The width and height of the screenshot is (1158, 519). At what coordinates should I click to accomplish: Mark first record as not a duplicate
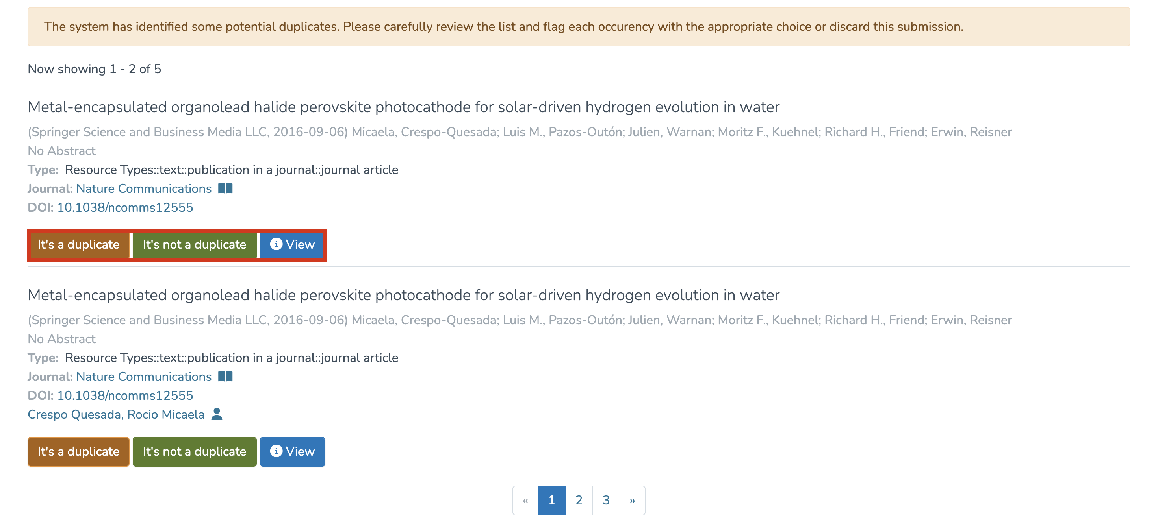(194, 245)
